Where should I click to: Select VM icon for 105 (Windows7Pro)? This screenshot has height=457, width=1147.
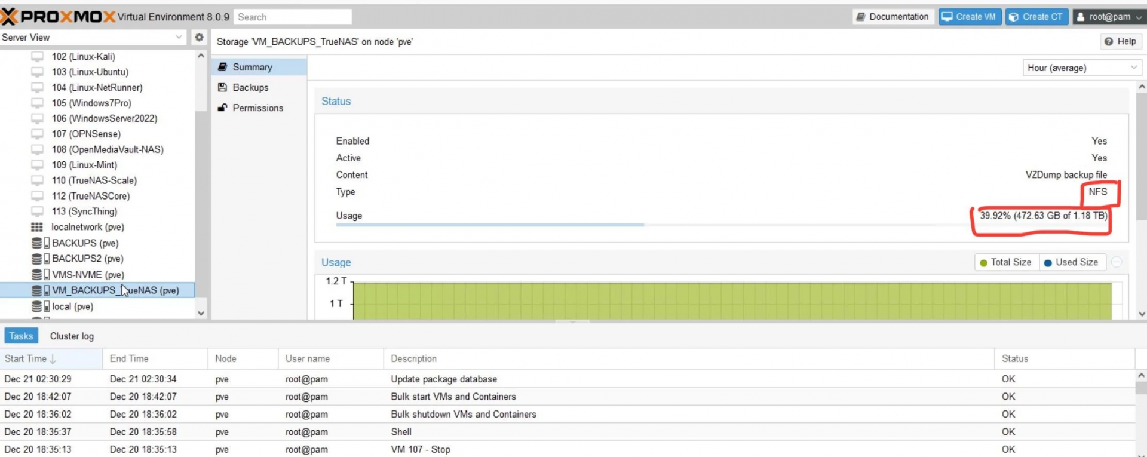tap(37, 103)
